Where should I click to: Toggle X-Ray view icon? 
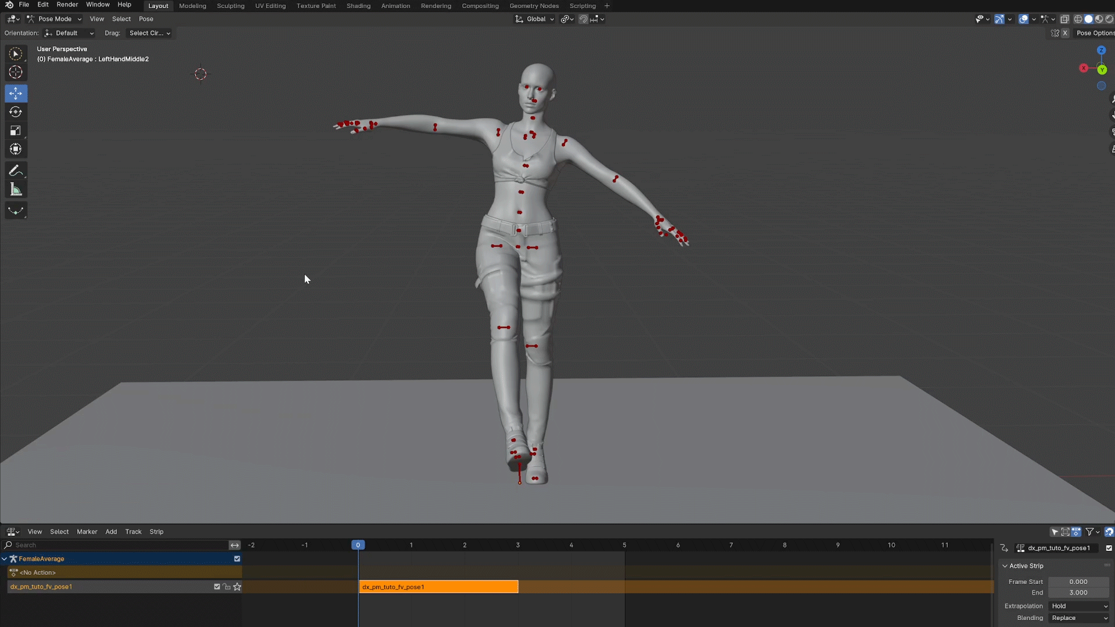pos(1064,19)
